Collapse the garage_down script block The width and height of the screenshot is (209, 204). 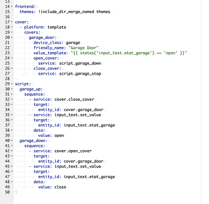[x=12, y=141]
